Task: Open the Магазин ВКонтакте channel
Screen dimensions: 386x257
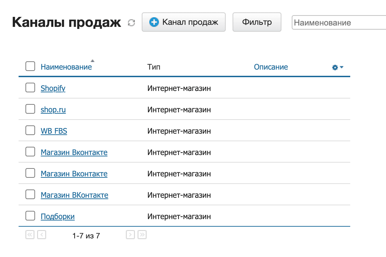Action: tap(74, 195)
